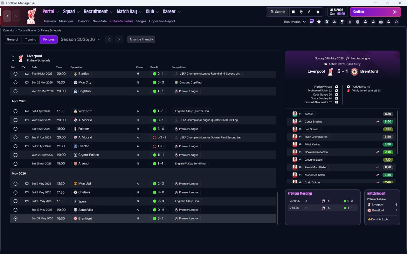This screenshot has height=254, width=407.
Task: Click the Carabao Cup competition icon
Action: 176,83
